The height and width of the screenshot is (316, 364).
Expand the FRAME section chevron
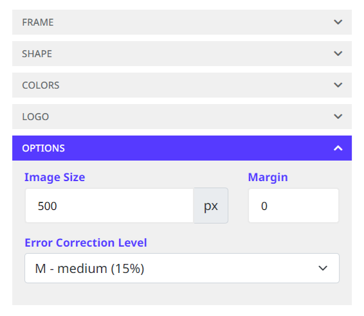(x=338, y=22)
